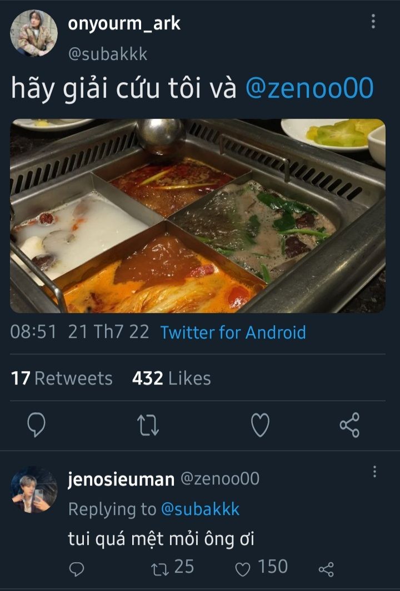This screenshot has height=591, width=400.
Task: Share jenosieuman's reply tweet
Action: 326,569
